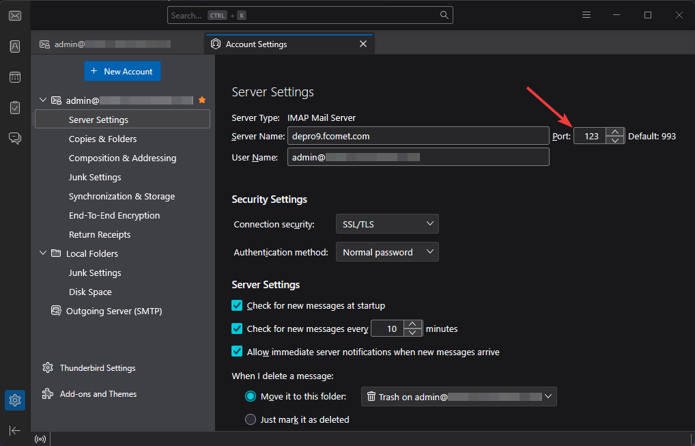Open Outgoing Server (SMTP) settings
The width and height of the screenshot is (695, 446).
[x=114, y=311]
